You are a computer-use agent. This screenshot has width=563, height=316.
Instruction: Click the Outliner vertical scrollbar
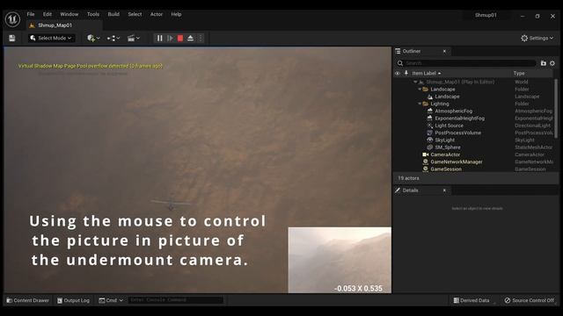point(556,108)
